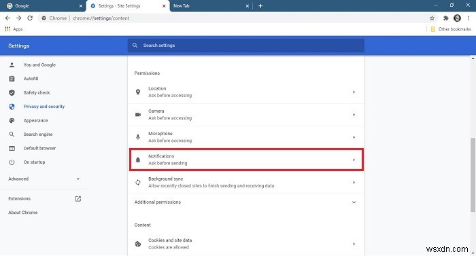Click the browser forward arrow

(x=19, y=18)
